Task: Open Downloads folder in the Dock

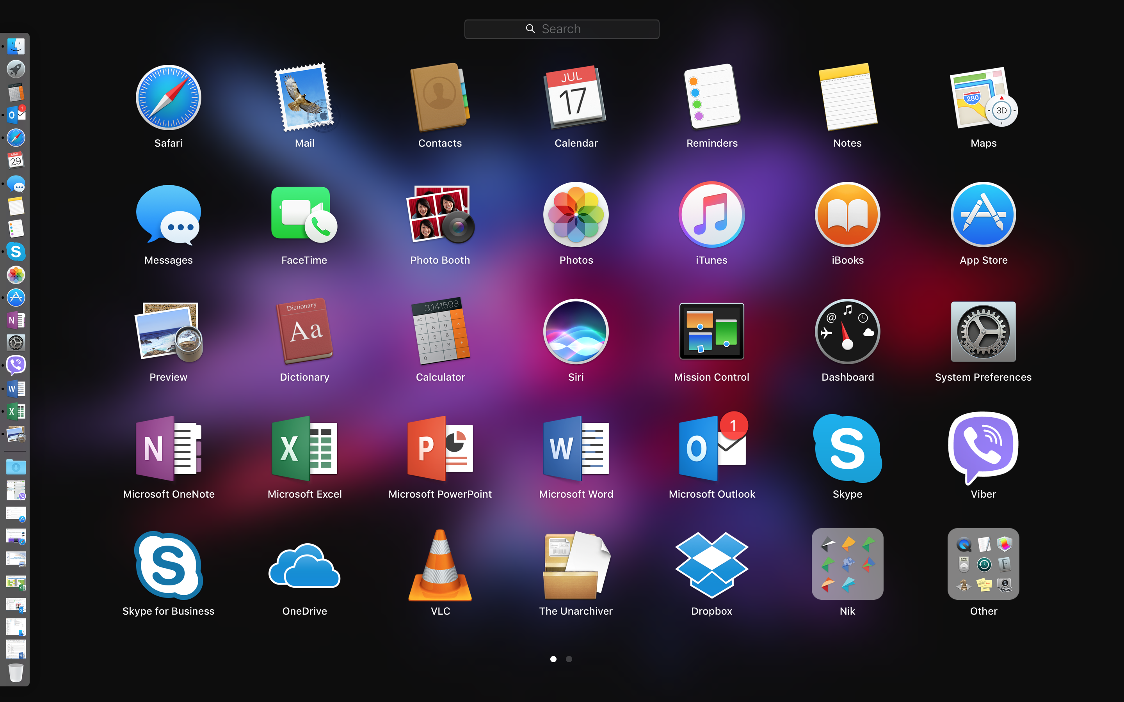Action: click(x=16, y=467)
